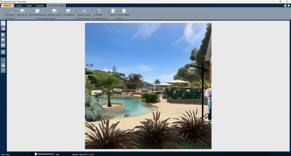This screenshot has width=291, height=156.
Task: Choose Melhorar Criativo enhancement
Action: click(54, 12)
